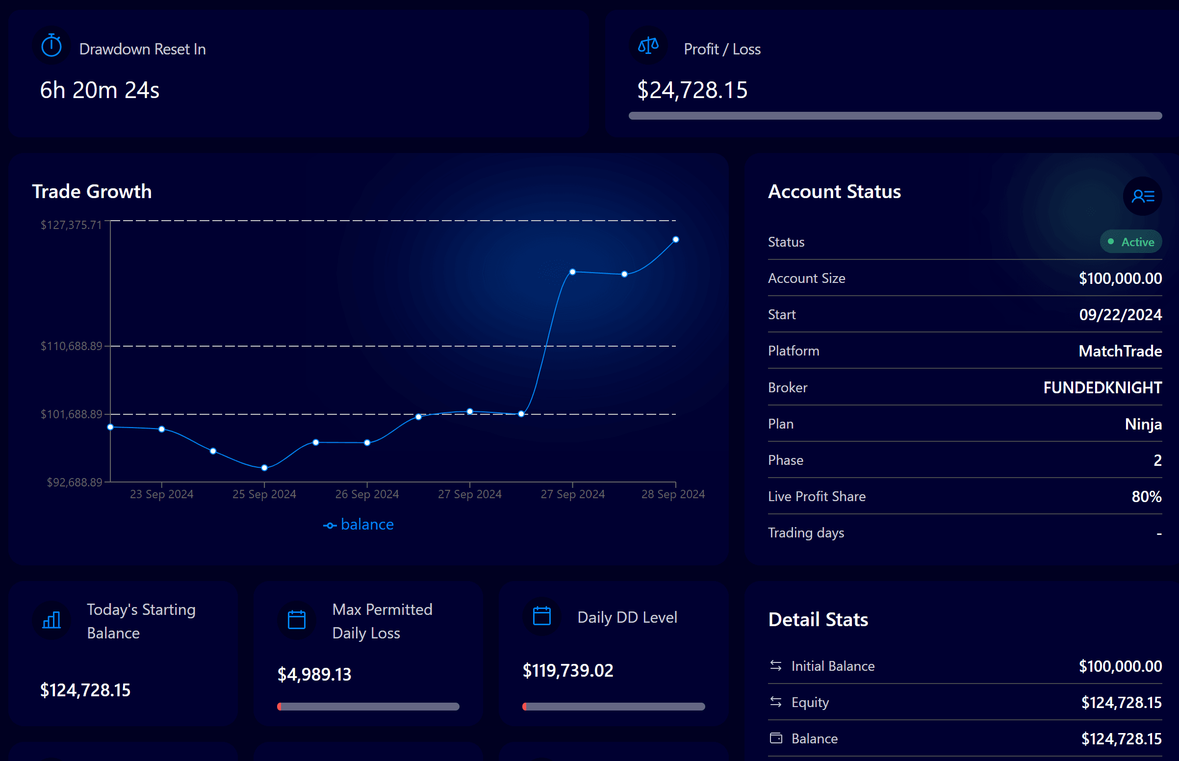Click the Profit / Loss progress bar

tap(895, 116)
